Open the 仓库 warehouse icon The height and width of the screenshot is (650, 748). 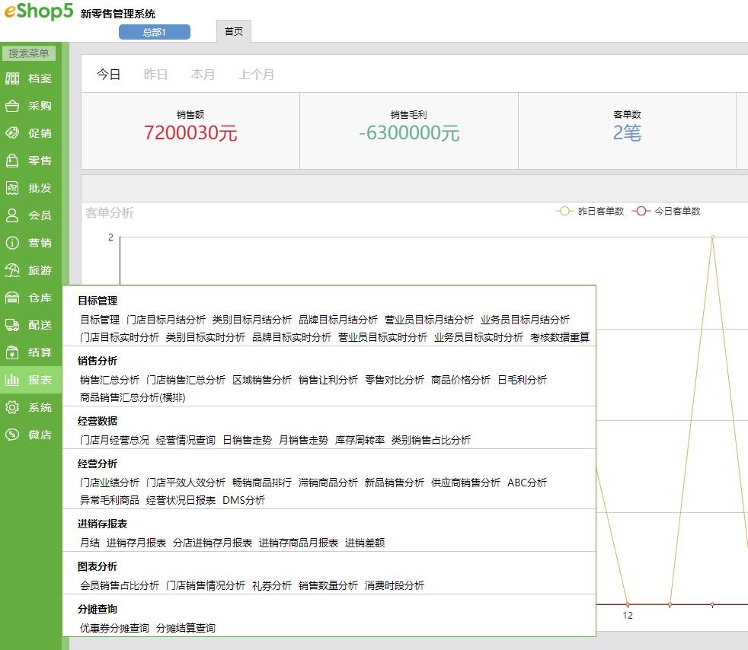(12, 298)
